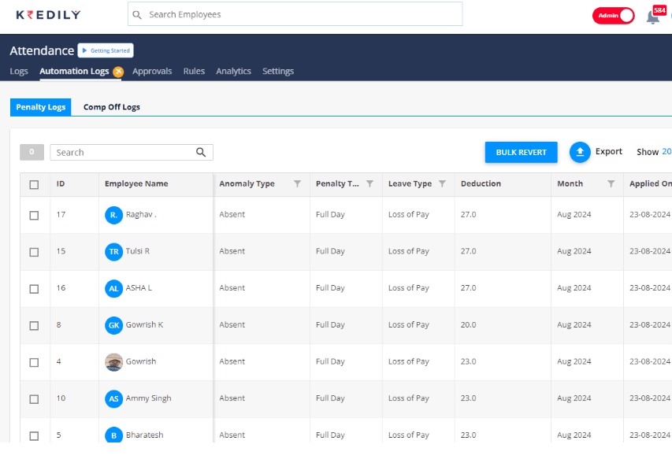Viewport: 672px width, 459px height.
Task: Open the Month column filter
Action: (x=611, y=184)
